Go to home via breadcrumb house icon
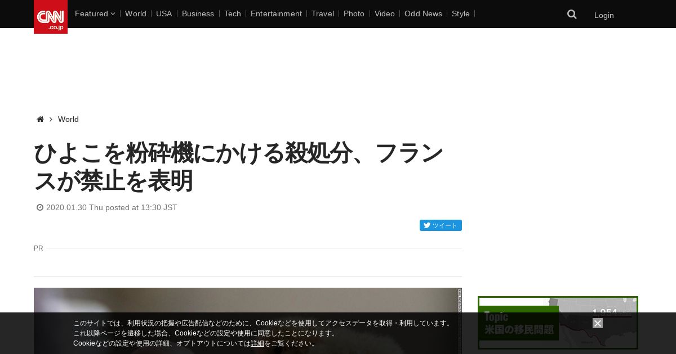 point(40,119)
